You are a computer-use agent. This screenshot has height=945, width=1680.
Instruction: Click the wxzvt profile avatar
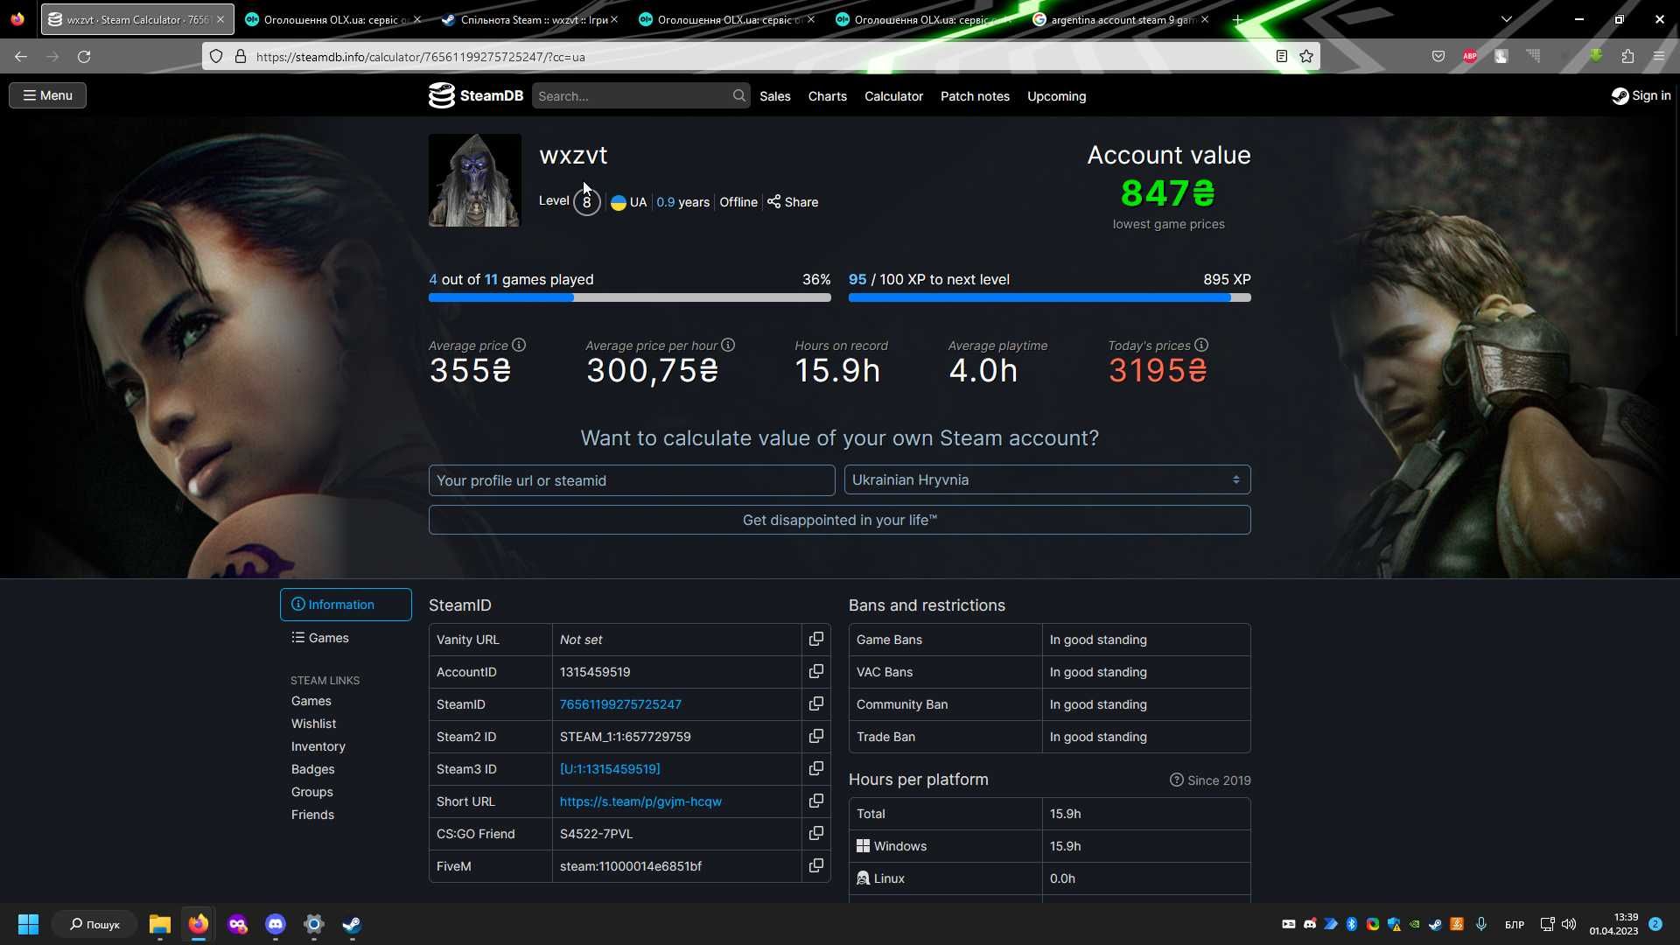pyautogui.click(x=474, y=180)
